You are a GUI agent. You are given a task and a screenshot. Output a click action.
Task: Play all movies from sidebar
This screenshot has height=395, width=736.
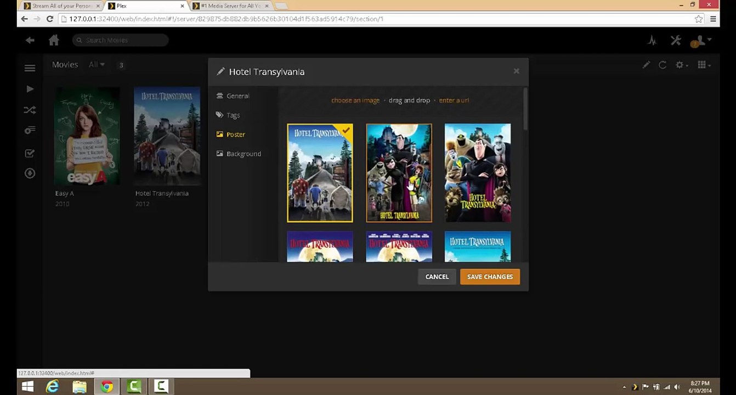click(x=30, y=89)
